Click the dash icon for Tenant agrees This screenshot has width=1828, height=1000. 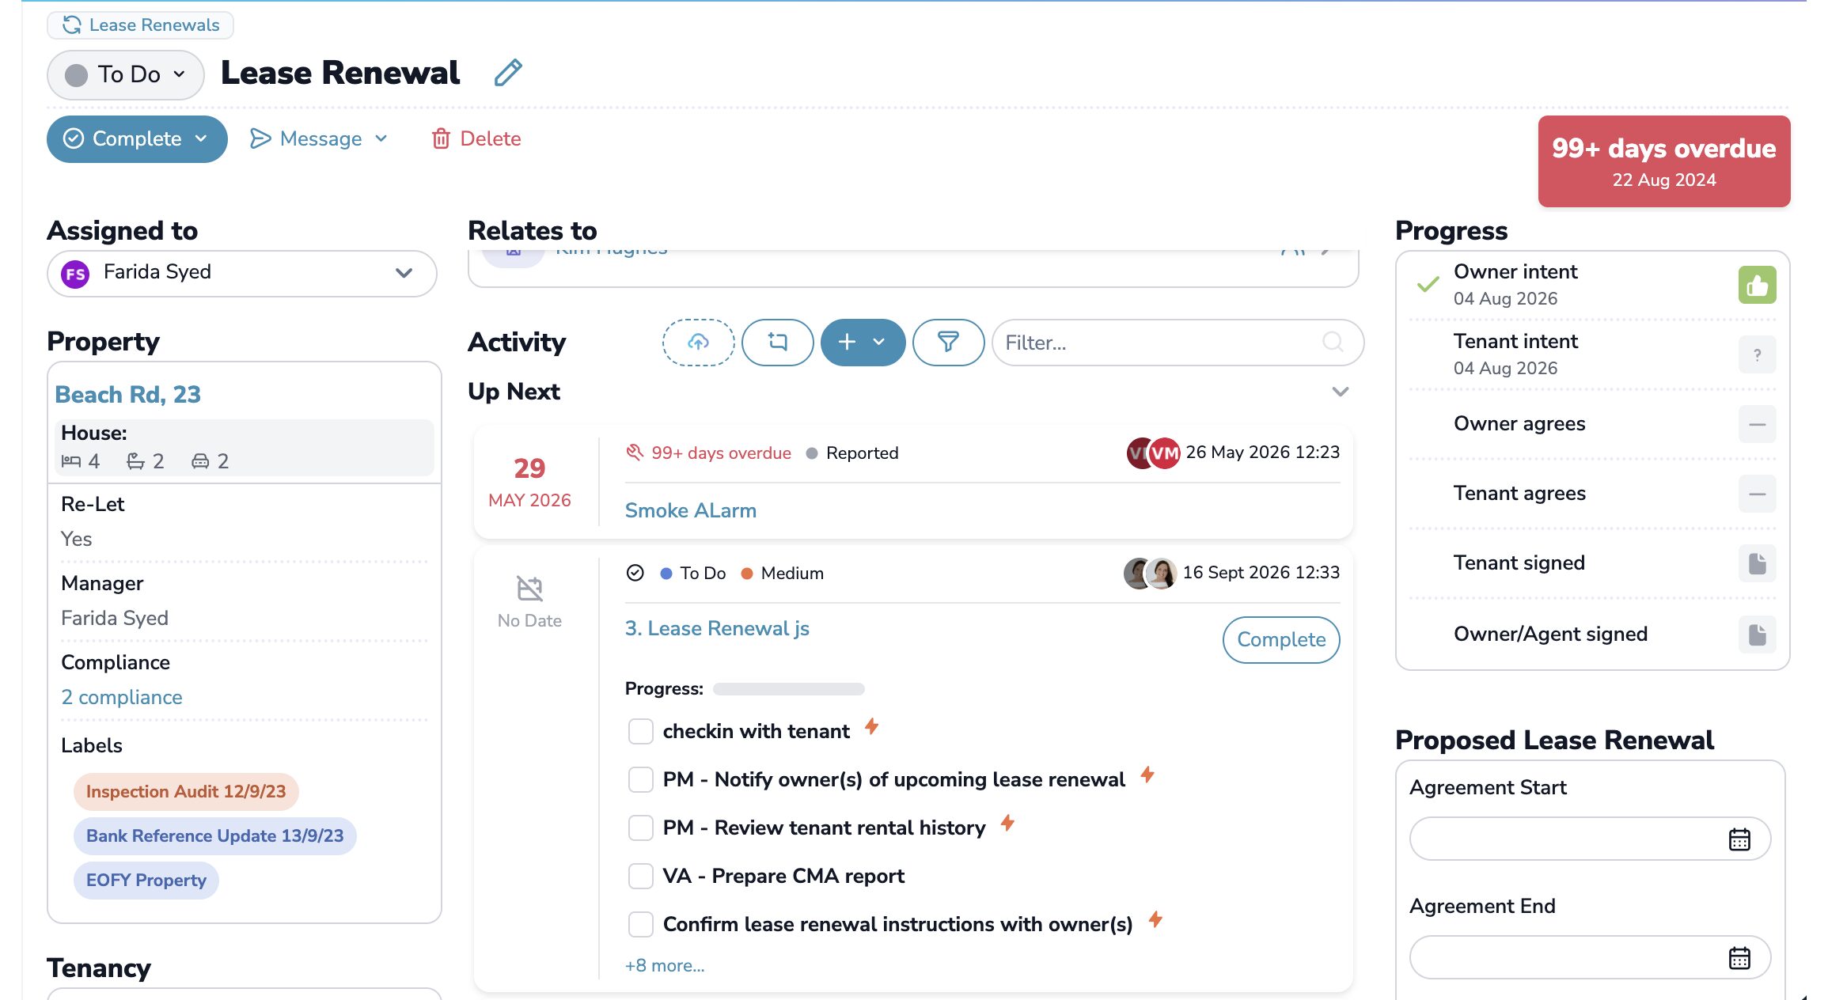coord(1757,494)
